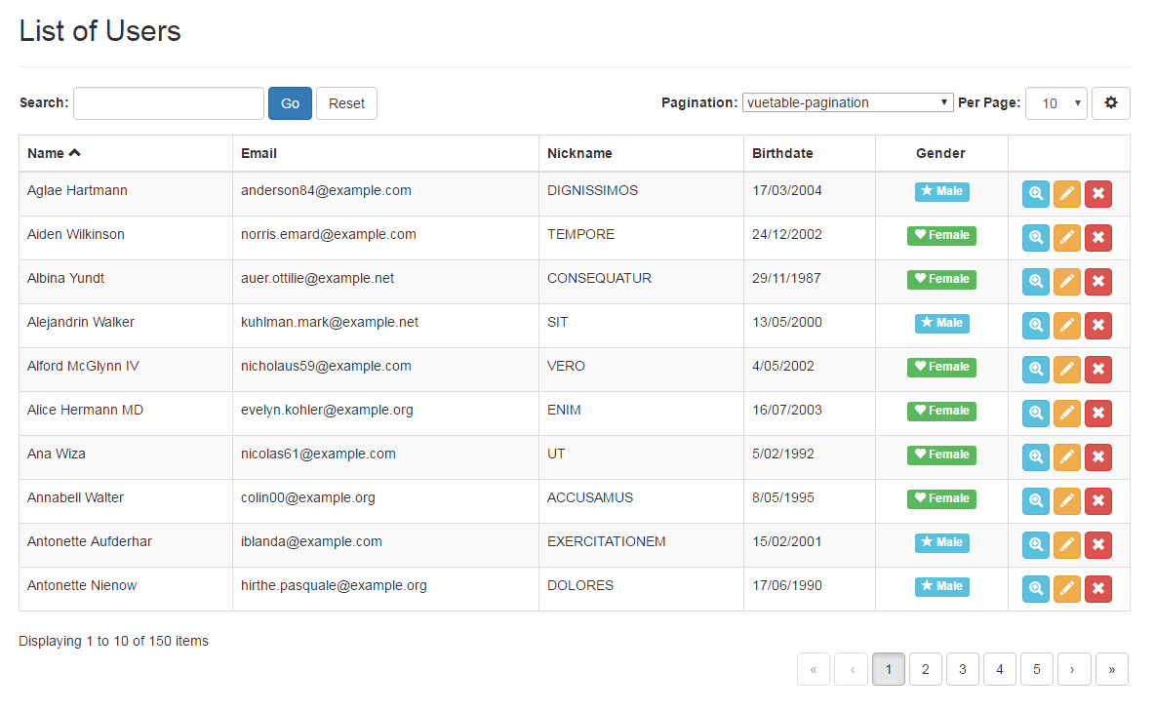The height and width of the screenshot is (711, 1155).
Task: Click the Reset button to clear search
Action: [346, 102]
